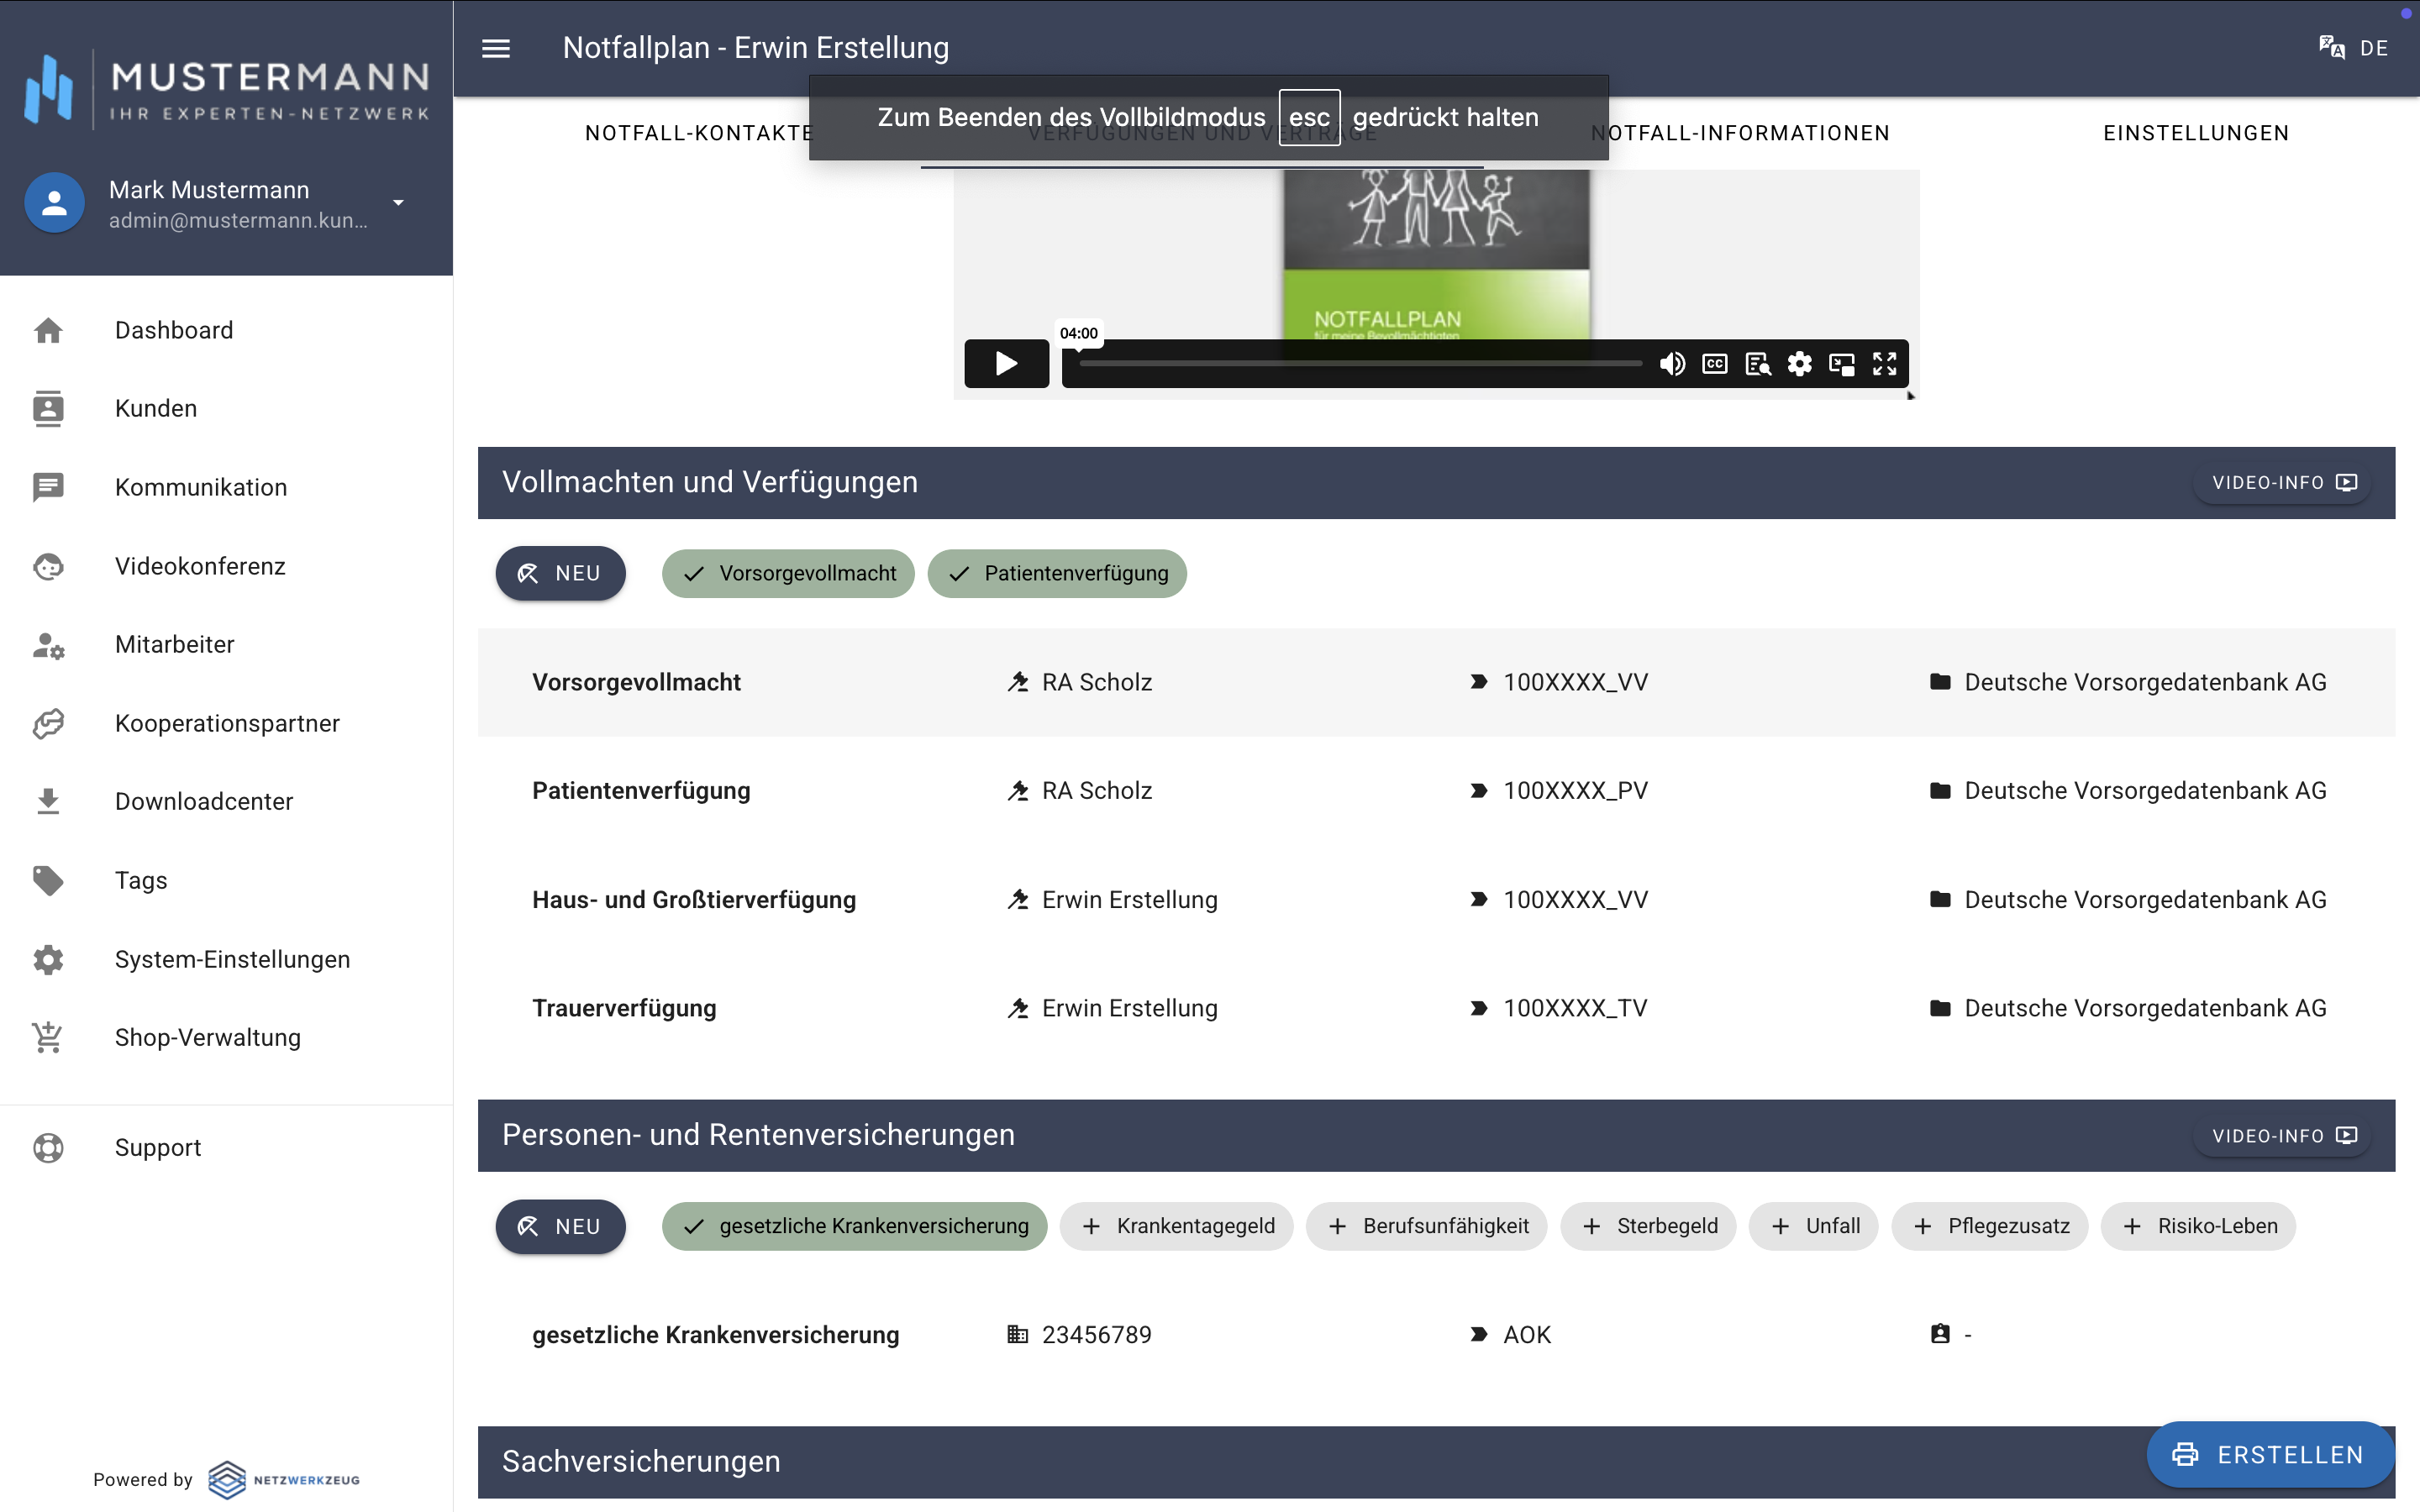Open the Downloadcenter
Screen dimensions: 2420x1512
[226, 802]
